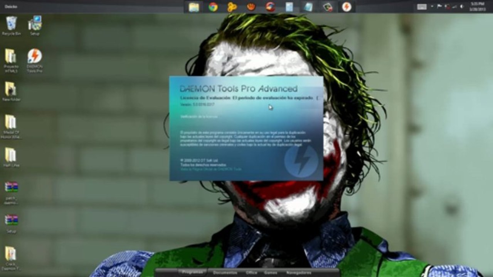493x277 pixels.
Task: Click the Desktop label at top-left
Action: tap(11, 7)
